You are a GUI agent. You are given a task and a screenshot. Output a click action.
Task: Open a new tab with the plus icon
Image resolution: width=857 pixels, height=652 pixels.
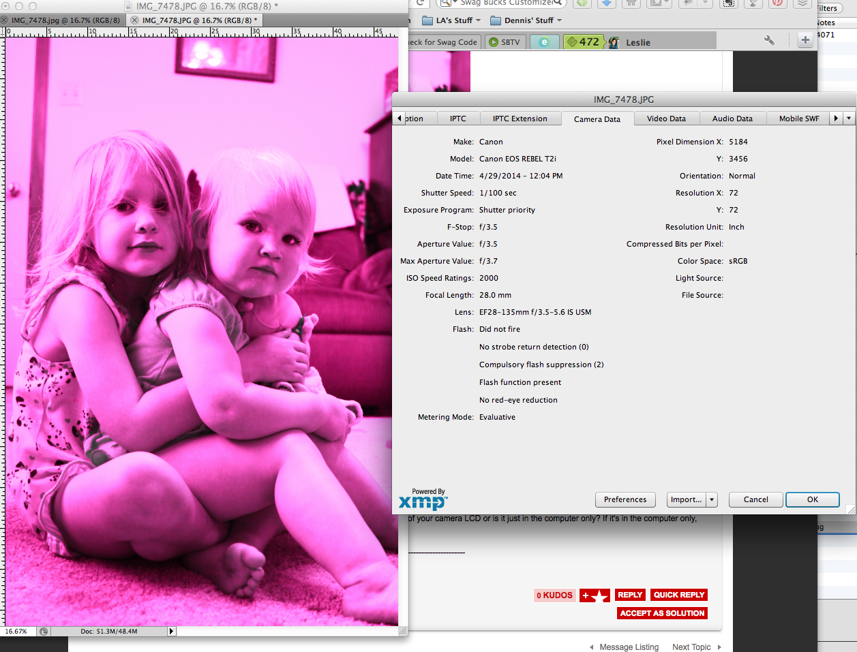806,40
